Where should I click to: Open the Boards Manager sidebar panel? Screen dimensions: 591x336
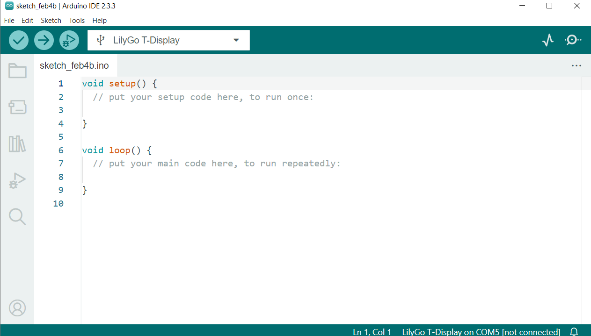tap(17, 107)
